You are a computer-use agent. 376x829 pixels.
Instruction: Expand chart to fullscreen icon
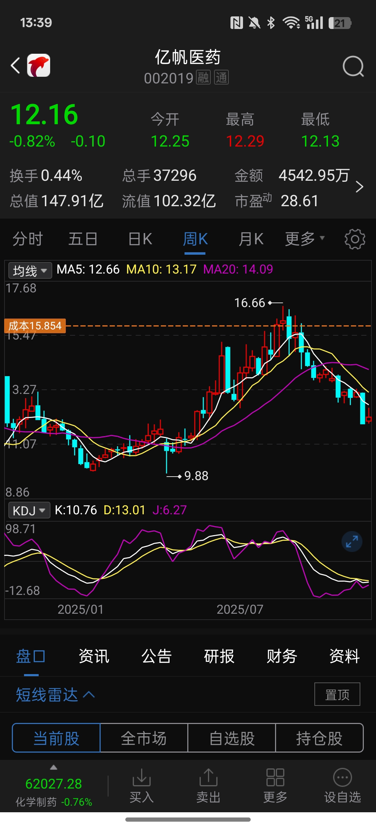click(x=352, y=542)
